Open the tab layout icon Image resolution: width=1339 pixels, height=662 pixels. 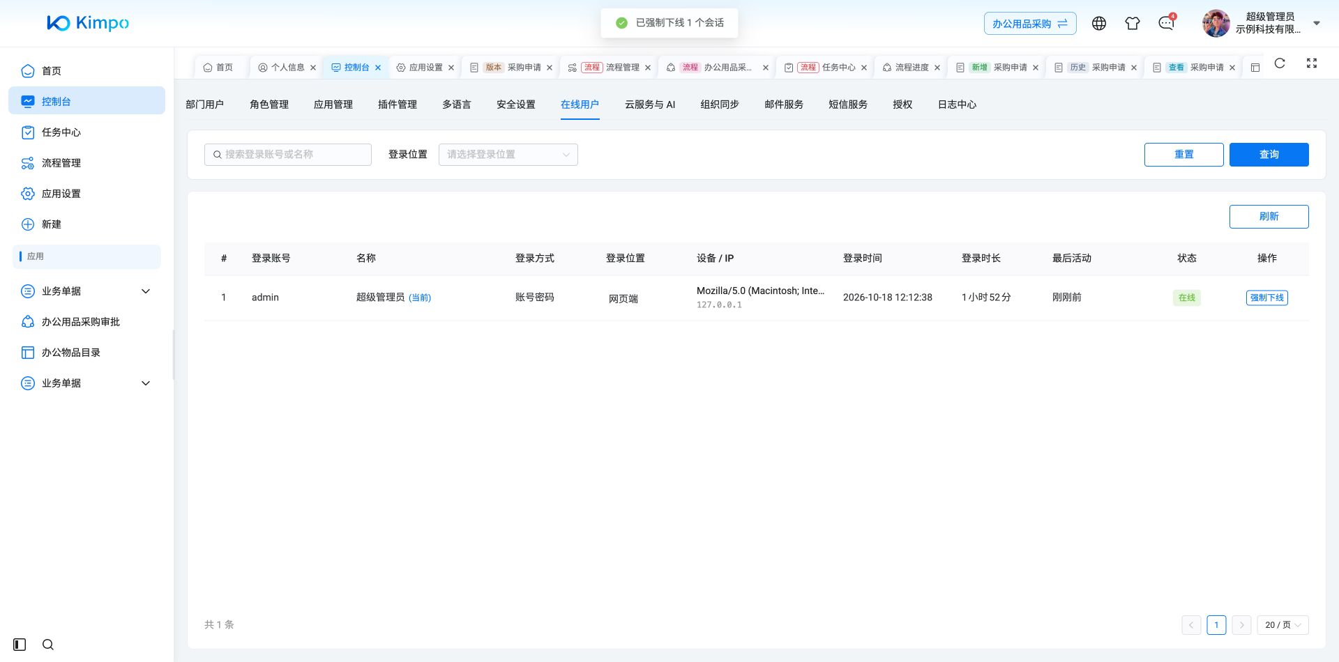click(1255, 68)
